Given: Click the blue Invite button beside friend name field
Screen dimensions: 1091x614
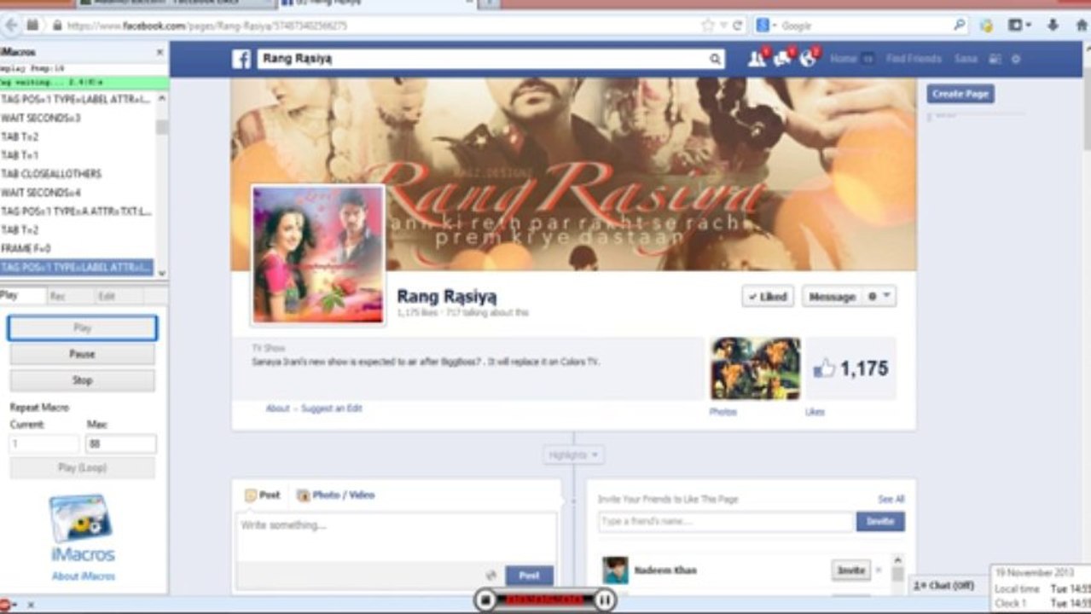Looking at the screenshot, I should 880,521.
